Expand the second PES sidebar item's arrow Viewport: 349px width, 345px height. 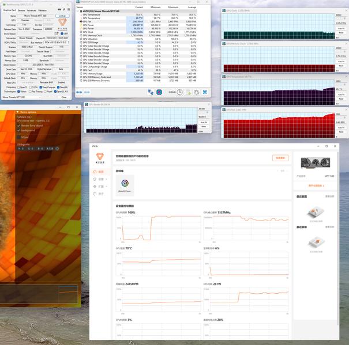coord(107,179)
